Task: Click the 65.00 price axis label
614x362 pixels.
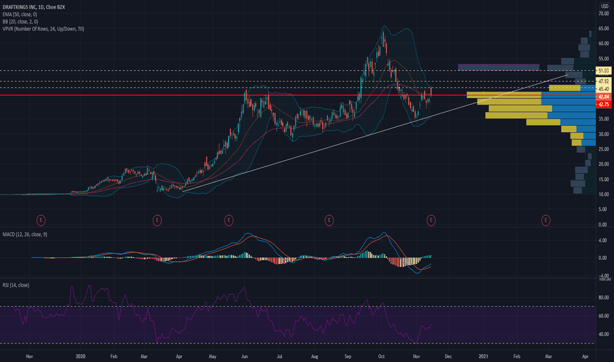Action: [x=603, y=28]
